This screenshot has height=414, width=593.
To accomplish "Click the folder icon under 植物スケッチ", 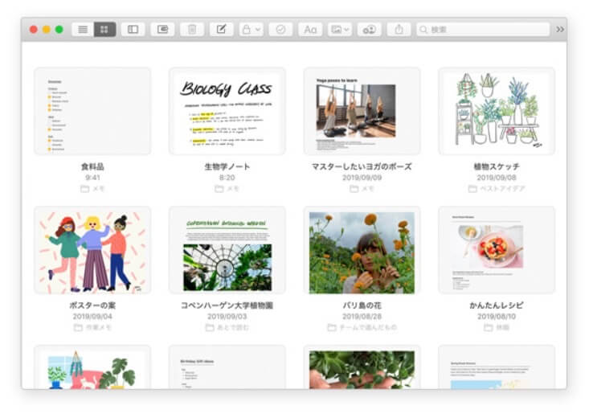I will point(472,188).
